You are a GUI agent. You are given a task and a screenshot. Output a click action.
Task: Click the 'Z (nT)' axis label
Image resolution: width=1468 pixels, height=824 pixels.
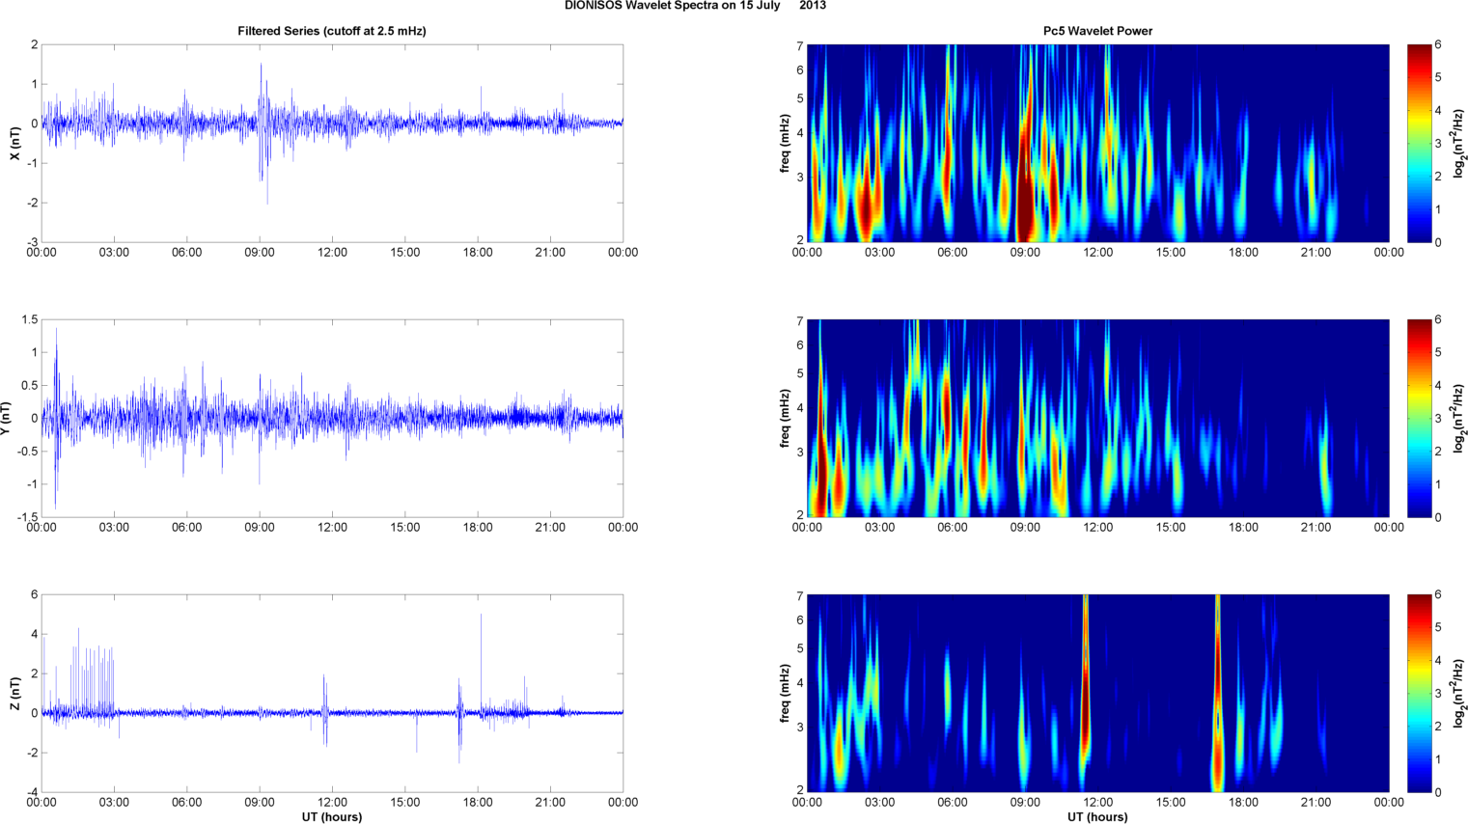pyautogui.click(x=14, y=693)
